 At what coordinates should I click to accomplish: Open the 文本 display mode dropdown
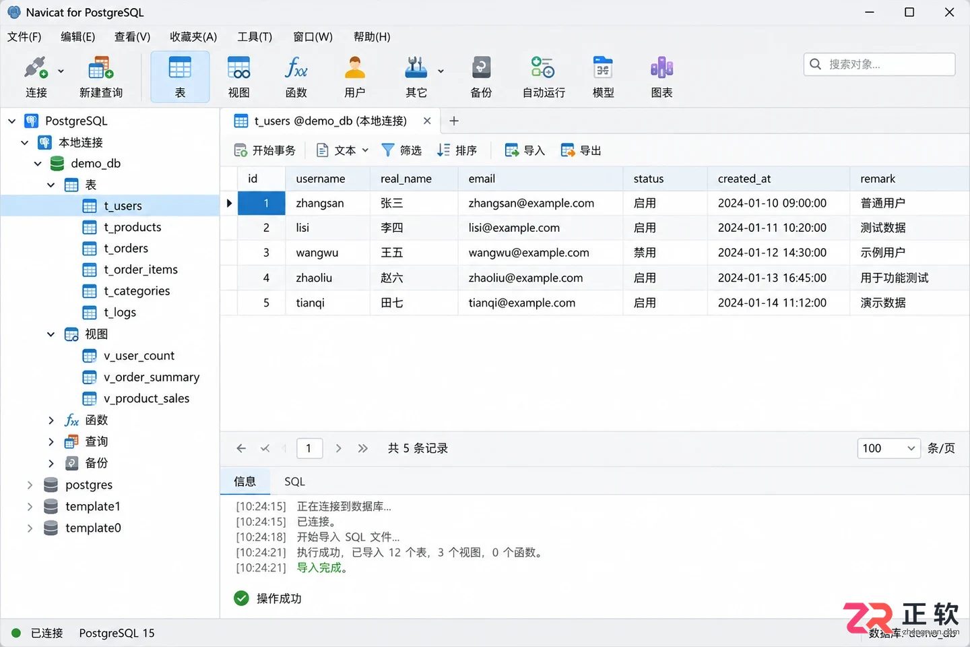tap(342, 150)
